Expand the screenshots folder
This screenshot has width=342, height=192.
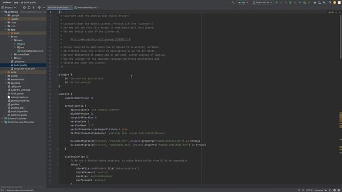[x=5, y=79]
